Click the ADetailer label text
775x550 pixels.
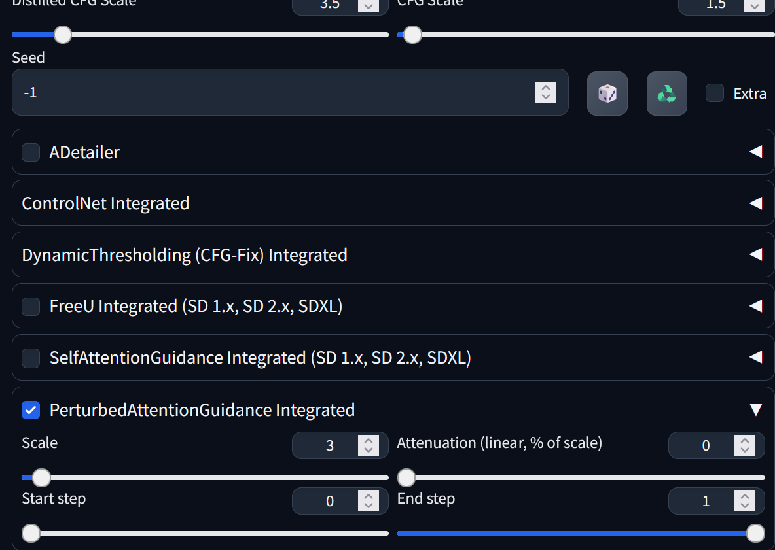click(x=84, y=152)
